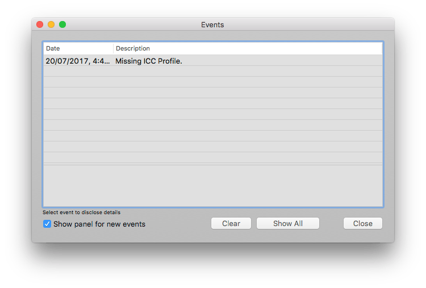Minimize Events window with yellow button
This screenshot has width=426, height=288.
51,24
